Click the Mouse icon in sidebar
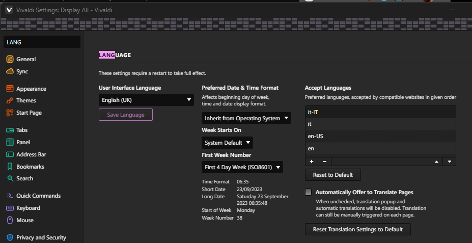 [10, 220]
